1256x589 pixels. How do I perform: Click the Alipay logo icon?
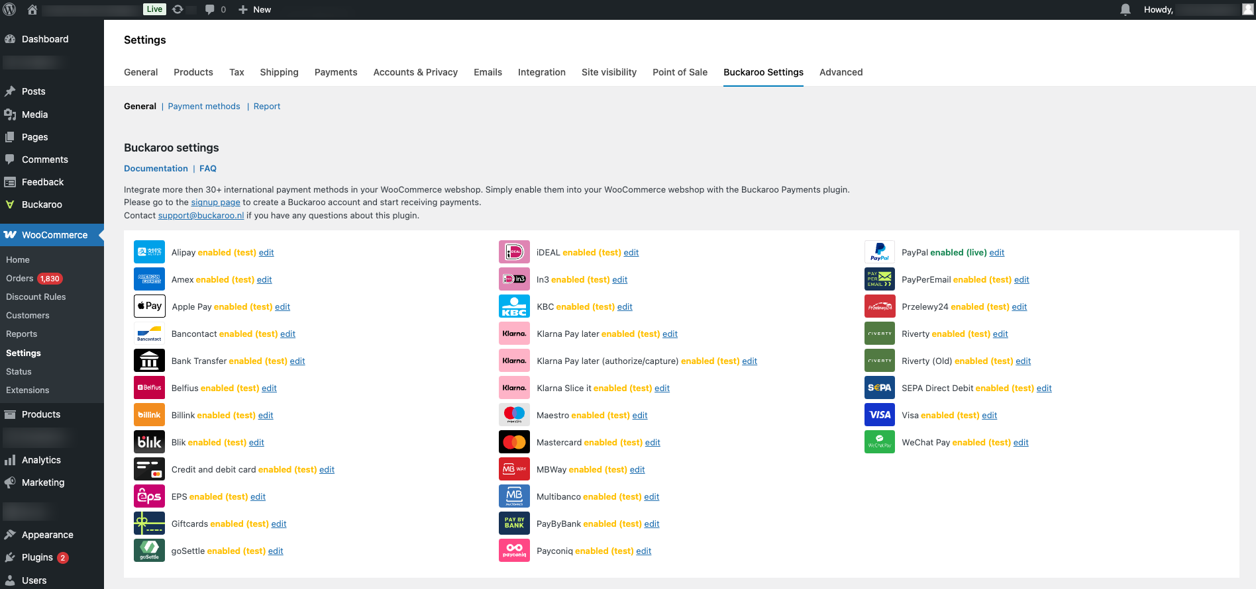[149, 252]
